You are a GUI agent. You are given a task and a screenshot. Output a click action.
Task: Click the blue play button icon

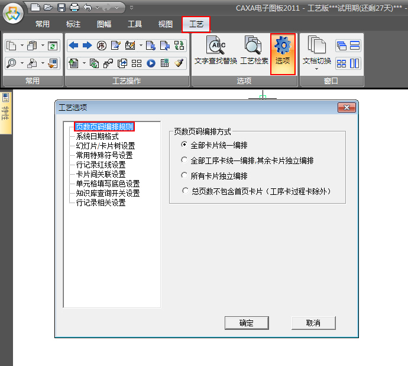click(x=151, y=63)
